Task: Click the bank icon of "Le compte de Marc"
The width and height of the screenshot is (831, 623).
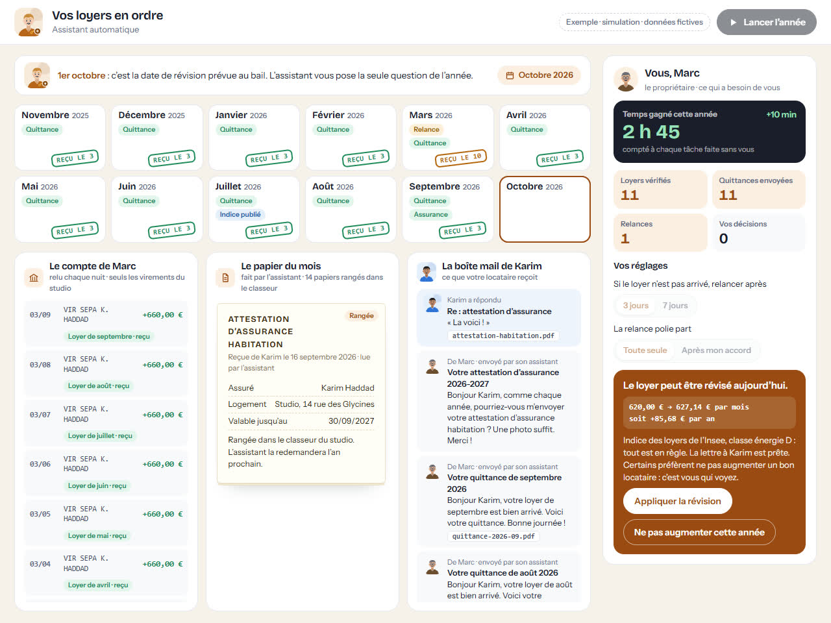Action: coord(34,277)
